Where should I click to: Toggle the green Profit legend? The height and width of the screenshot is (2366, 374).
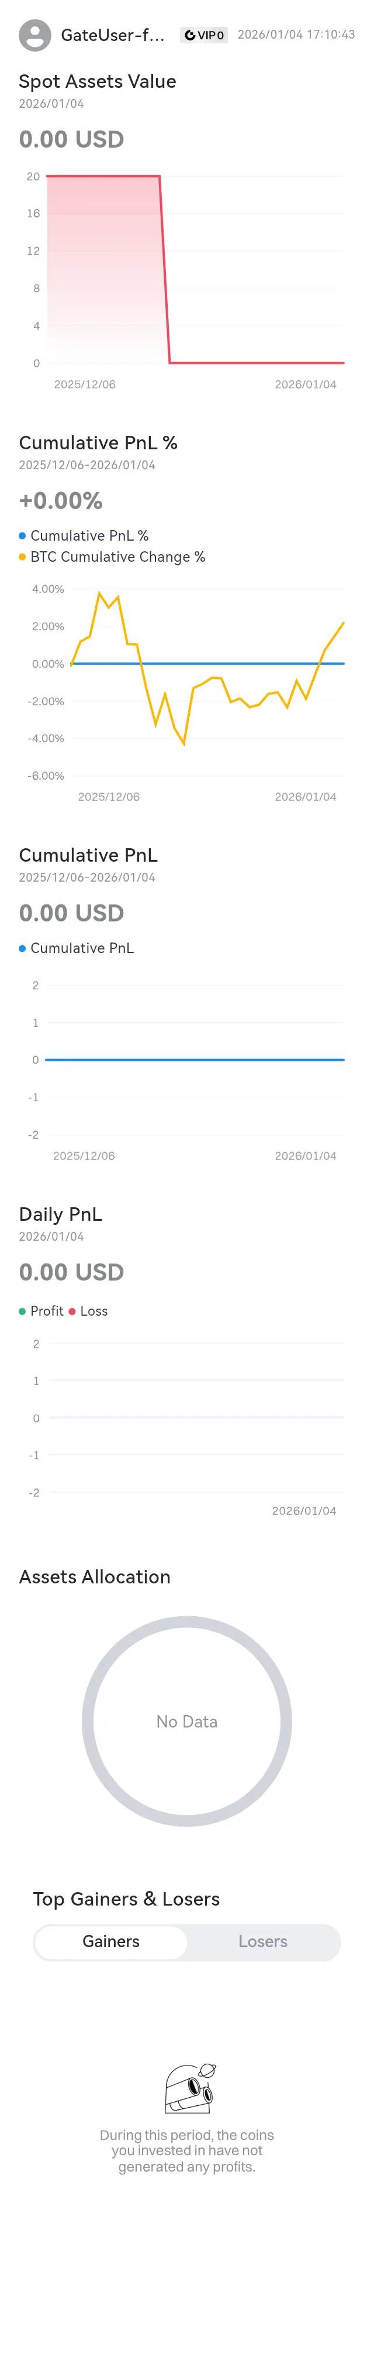[x=41, y=1310]
